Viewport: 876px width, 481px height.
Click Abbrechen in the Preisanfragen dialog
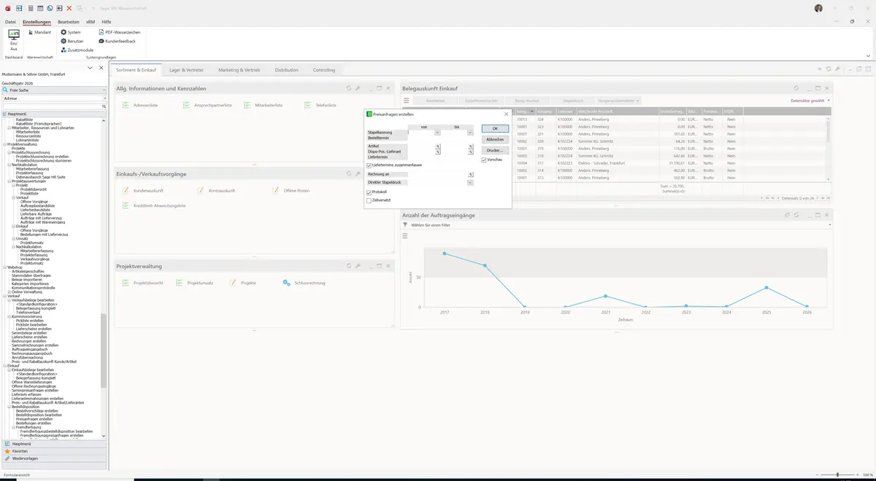(x=495, y=139)
